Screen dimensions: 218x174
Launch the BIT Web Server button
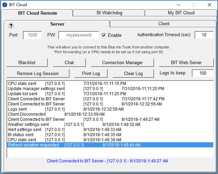tap(186, 62)
